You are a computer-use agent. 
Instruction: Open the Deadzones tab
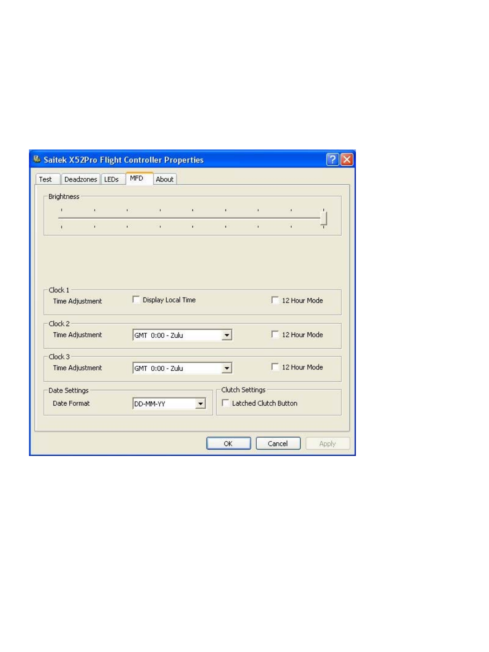click(81, 179)
